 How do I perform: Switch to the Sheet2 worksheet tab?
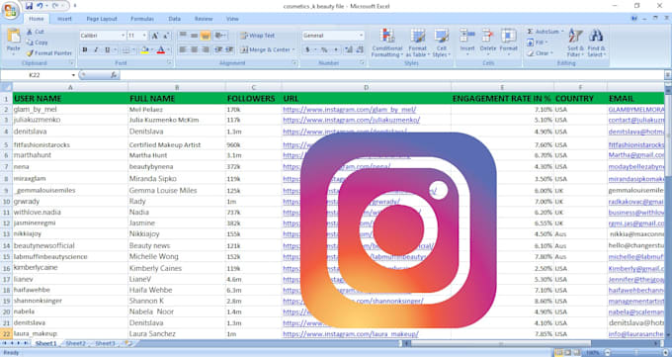coord(76,343)
